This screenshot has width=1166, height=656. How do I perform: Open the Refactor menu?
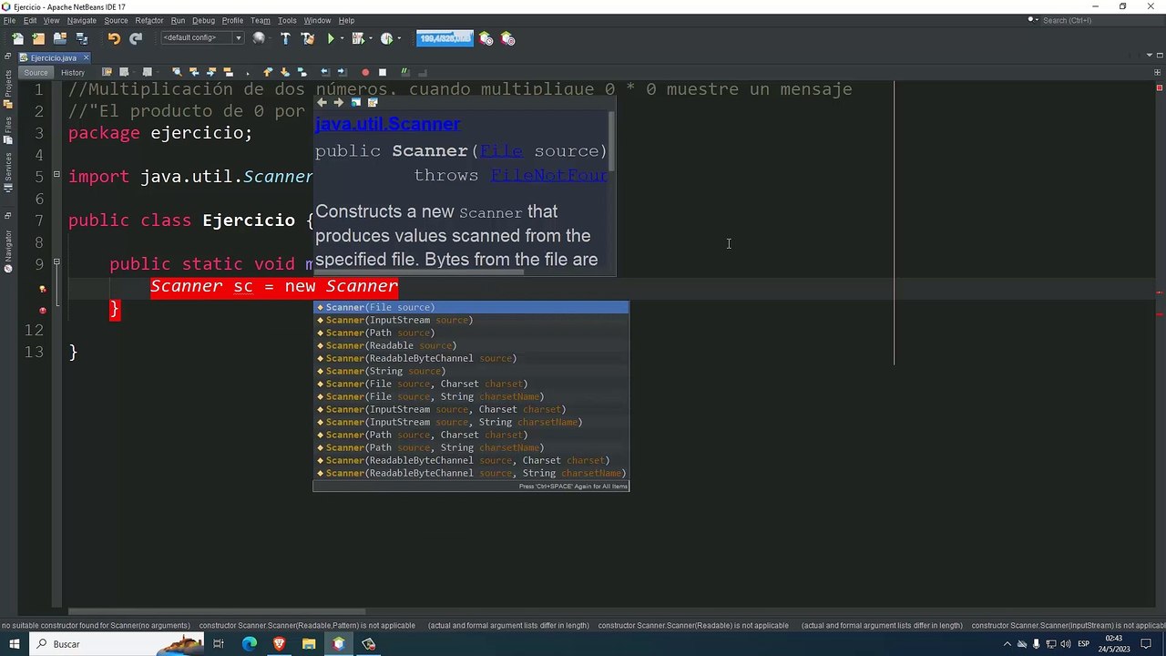[149, 20]
